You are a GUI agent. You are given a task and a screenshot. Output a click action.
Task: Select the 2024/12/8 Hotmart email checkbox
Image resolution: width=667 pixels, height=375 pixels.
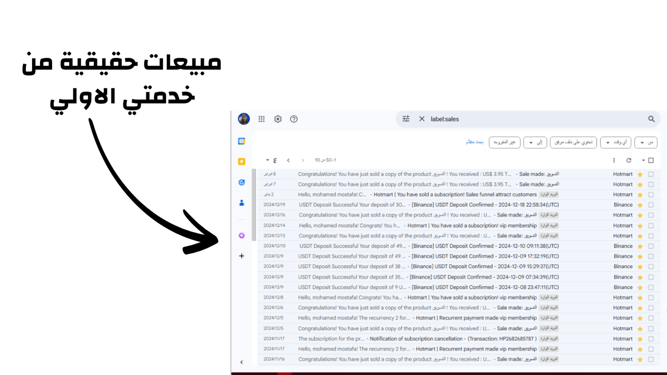(x=651, y=298)
